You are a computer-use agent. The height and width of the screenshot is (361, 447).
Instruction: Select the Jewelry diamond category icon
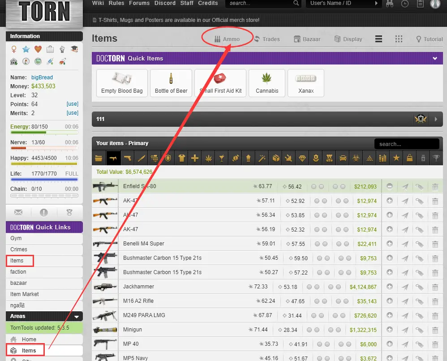click(303, 158)
